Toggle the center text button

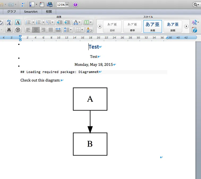tap(36, 30)
